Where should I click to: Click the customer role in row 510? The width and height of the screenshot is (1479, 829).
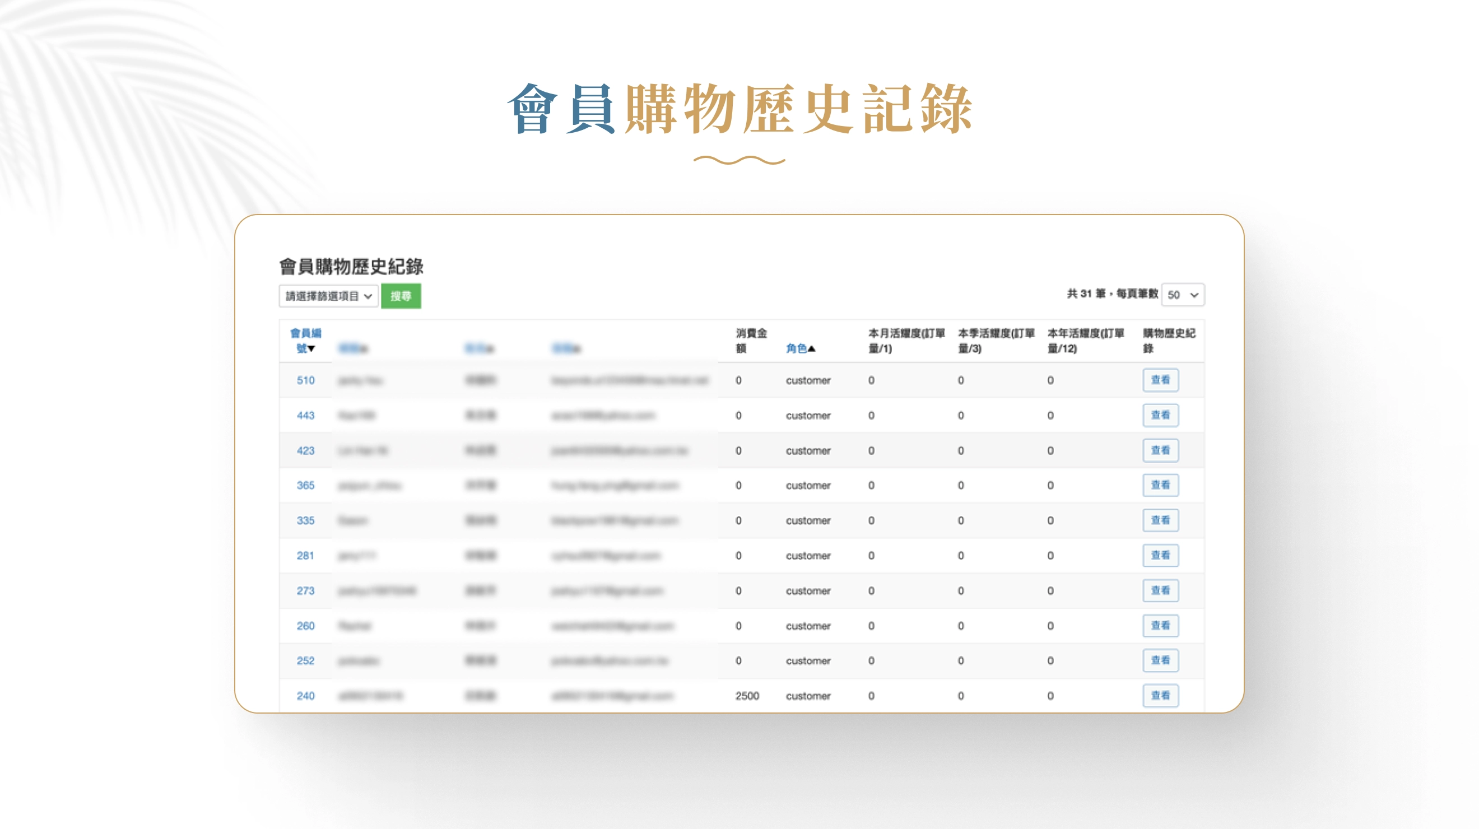pos(808,380)
